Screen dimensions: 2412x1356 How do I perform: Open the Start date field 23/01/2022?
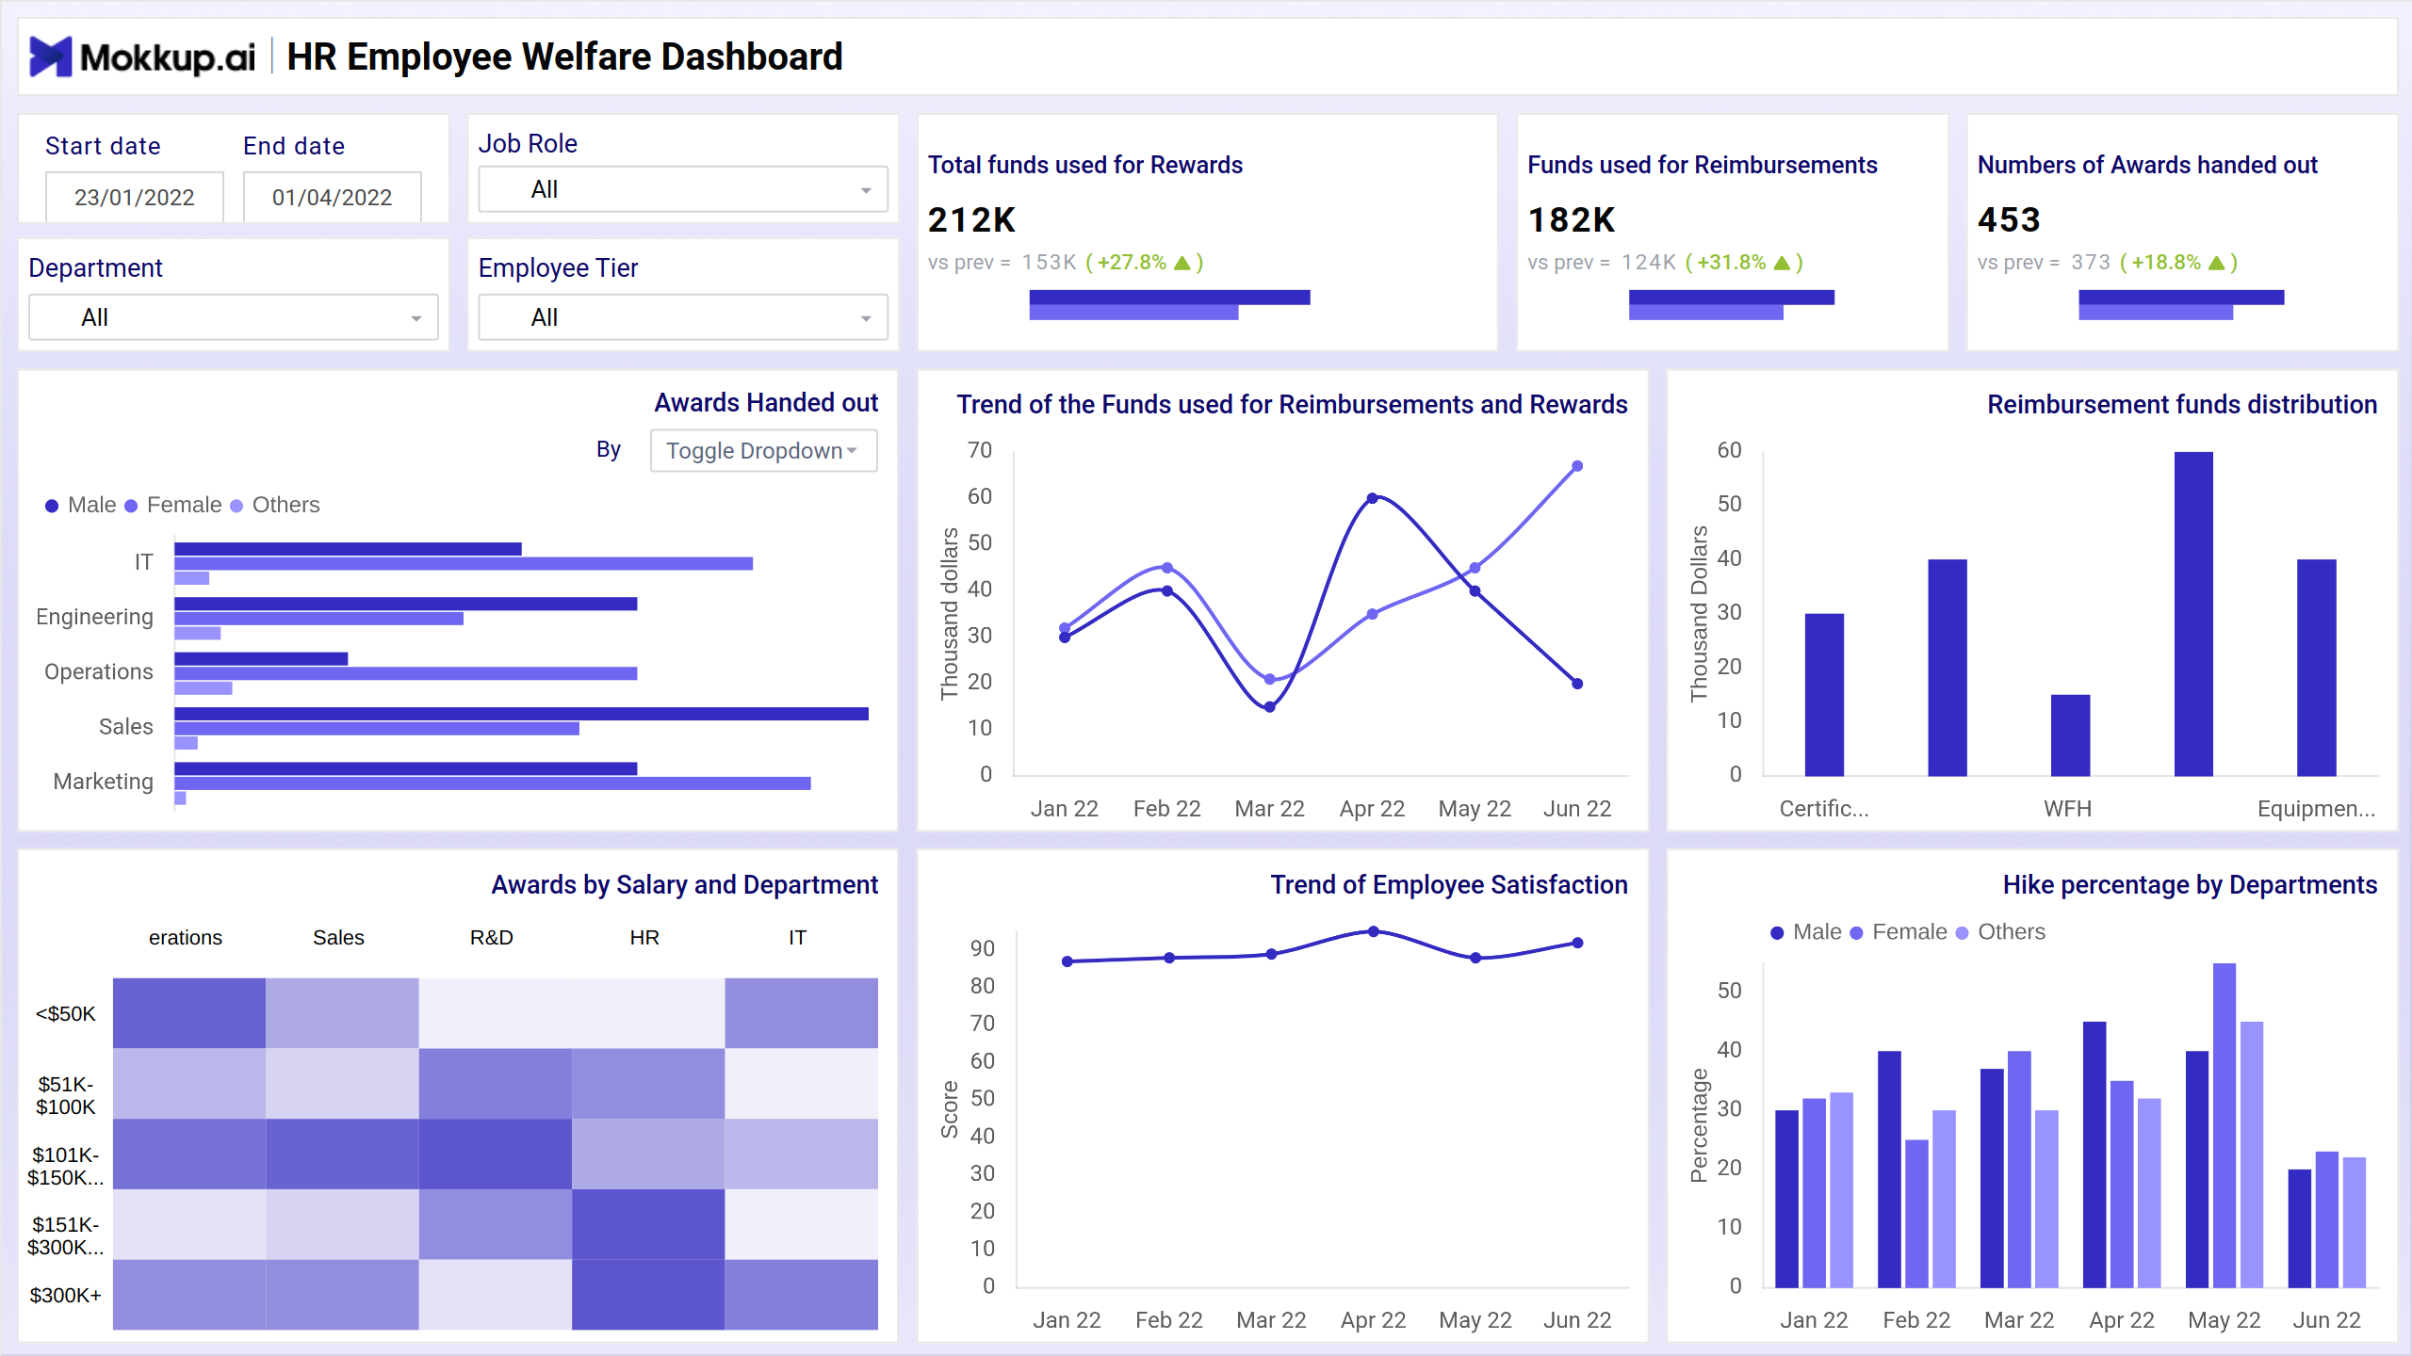tap(135, 197)
